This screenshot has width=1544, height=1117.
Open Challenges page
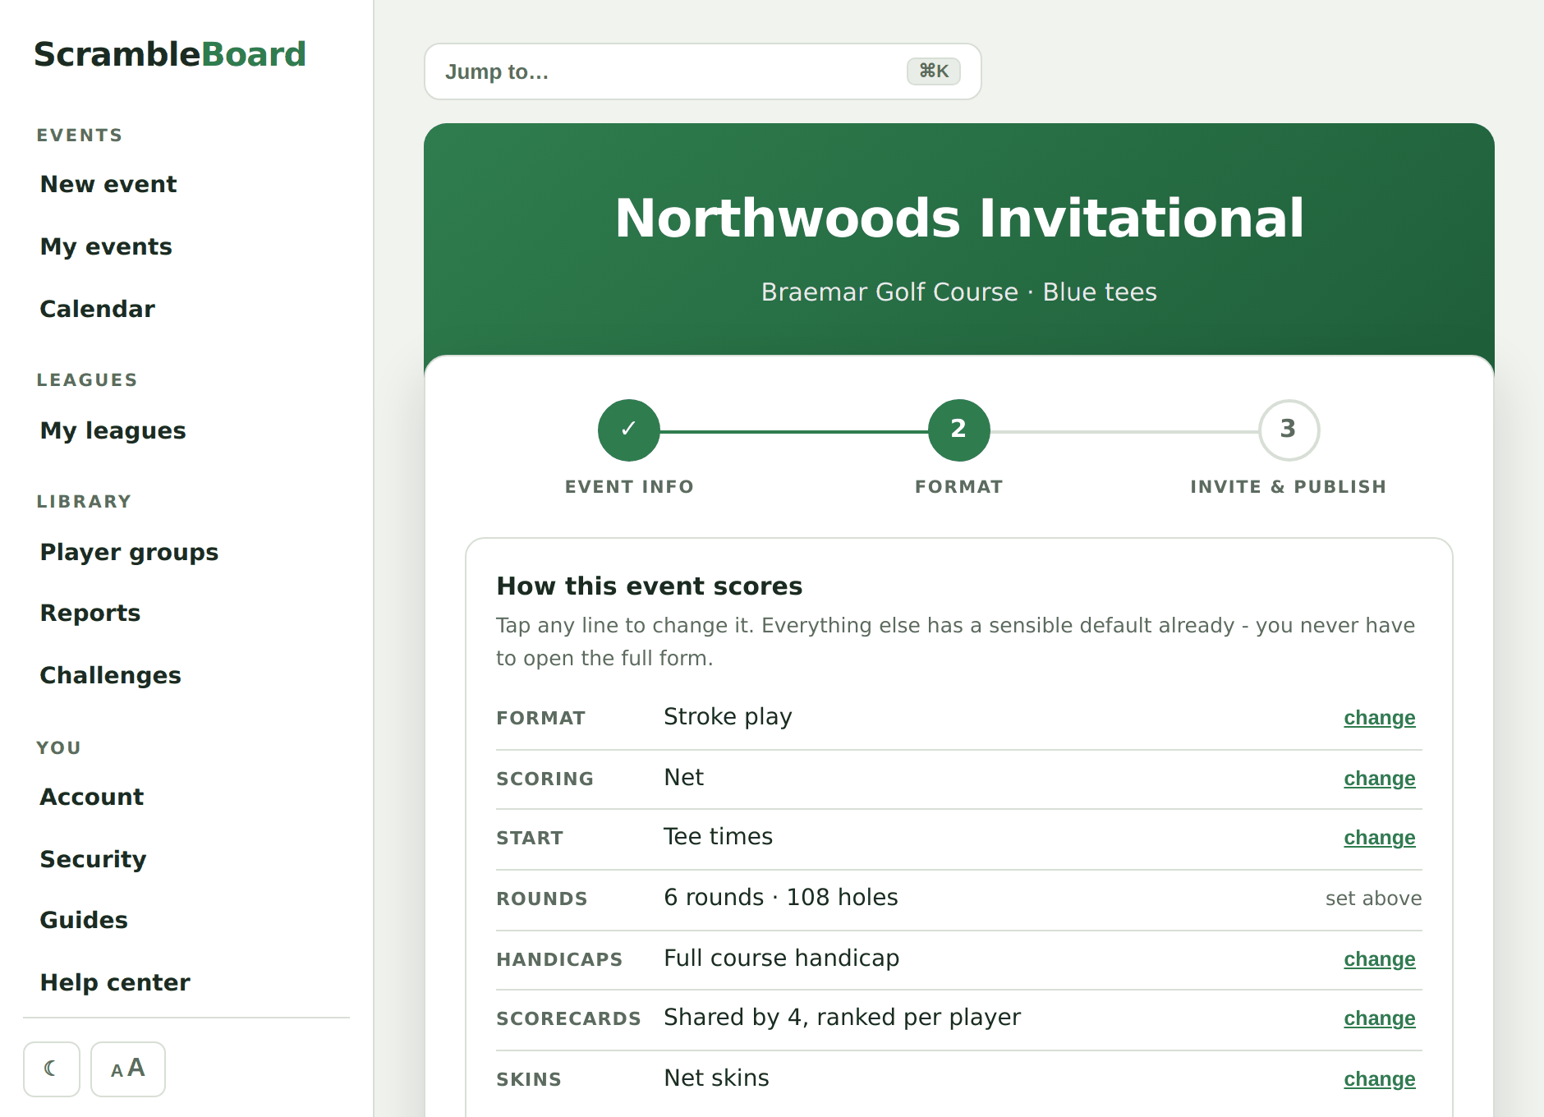coord(110,675)
